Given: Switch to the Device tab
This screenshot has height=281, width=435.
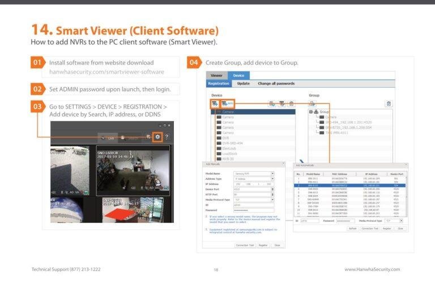Looking at the screenshot, I should 238,75.
